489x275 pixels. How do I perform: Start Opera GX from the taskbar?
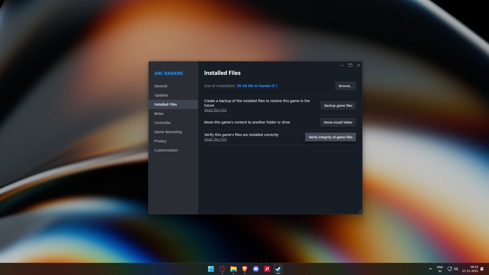tap(222, 269)
